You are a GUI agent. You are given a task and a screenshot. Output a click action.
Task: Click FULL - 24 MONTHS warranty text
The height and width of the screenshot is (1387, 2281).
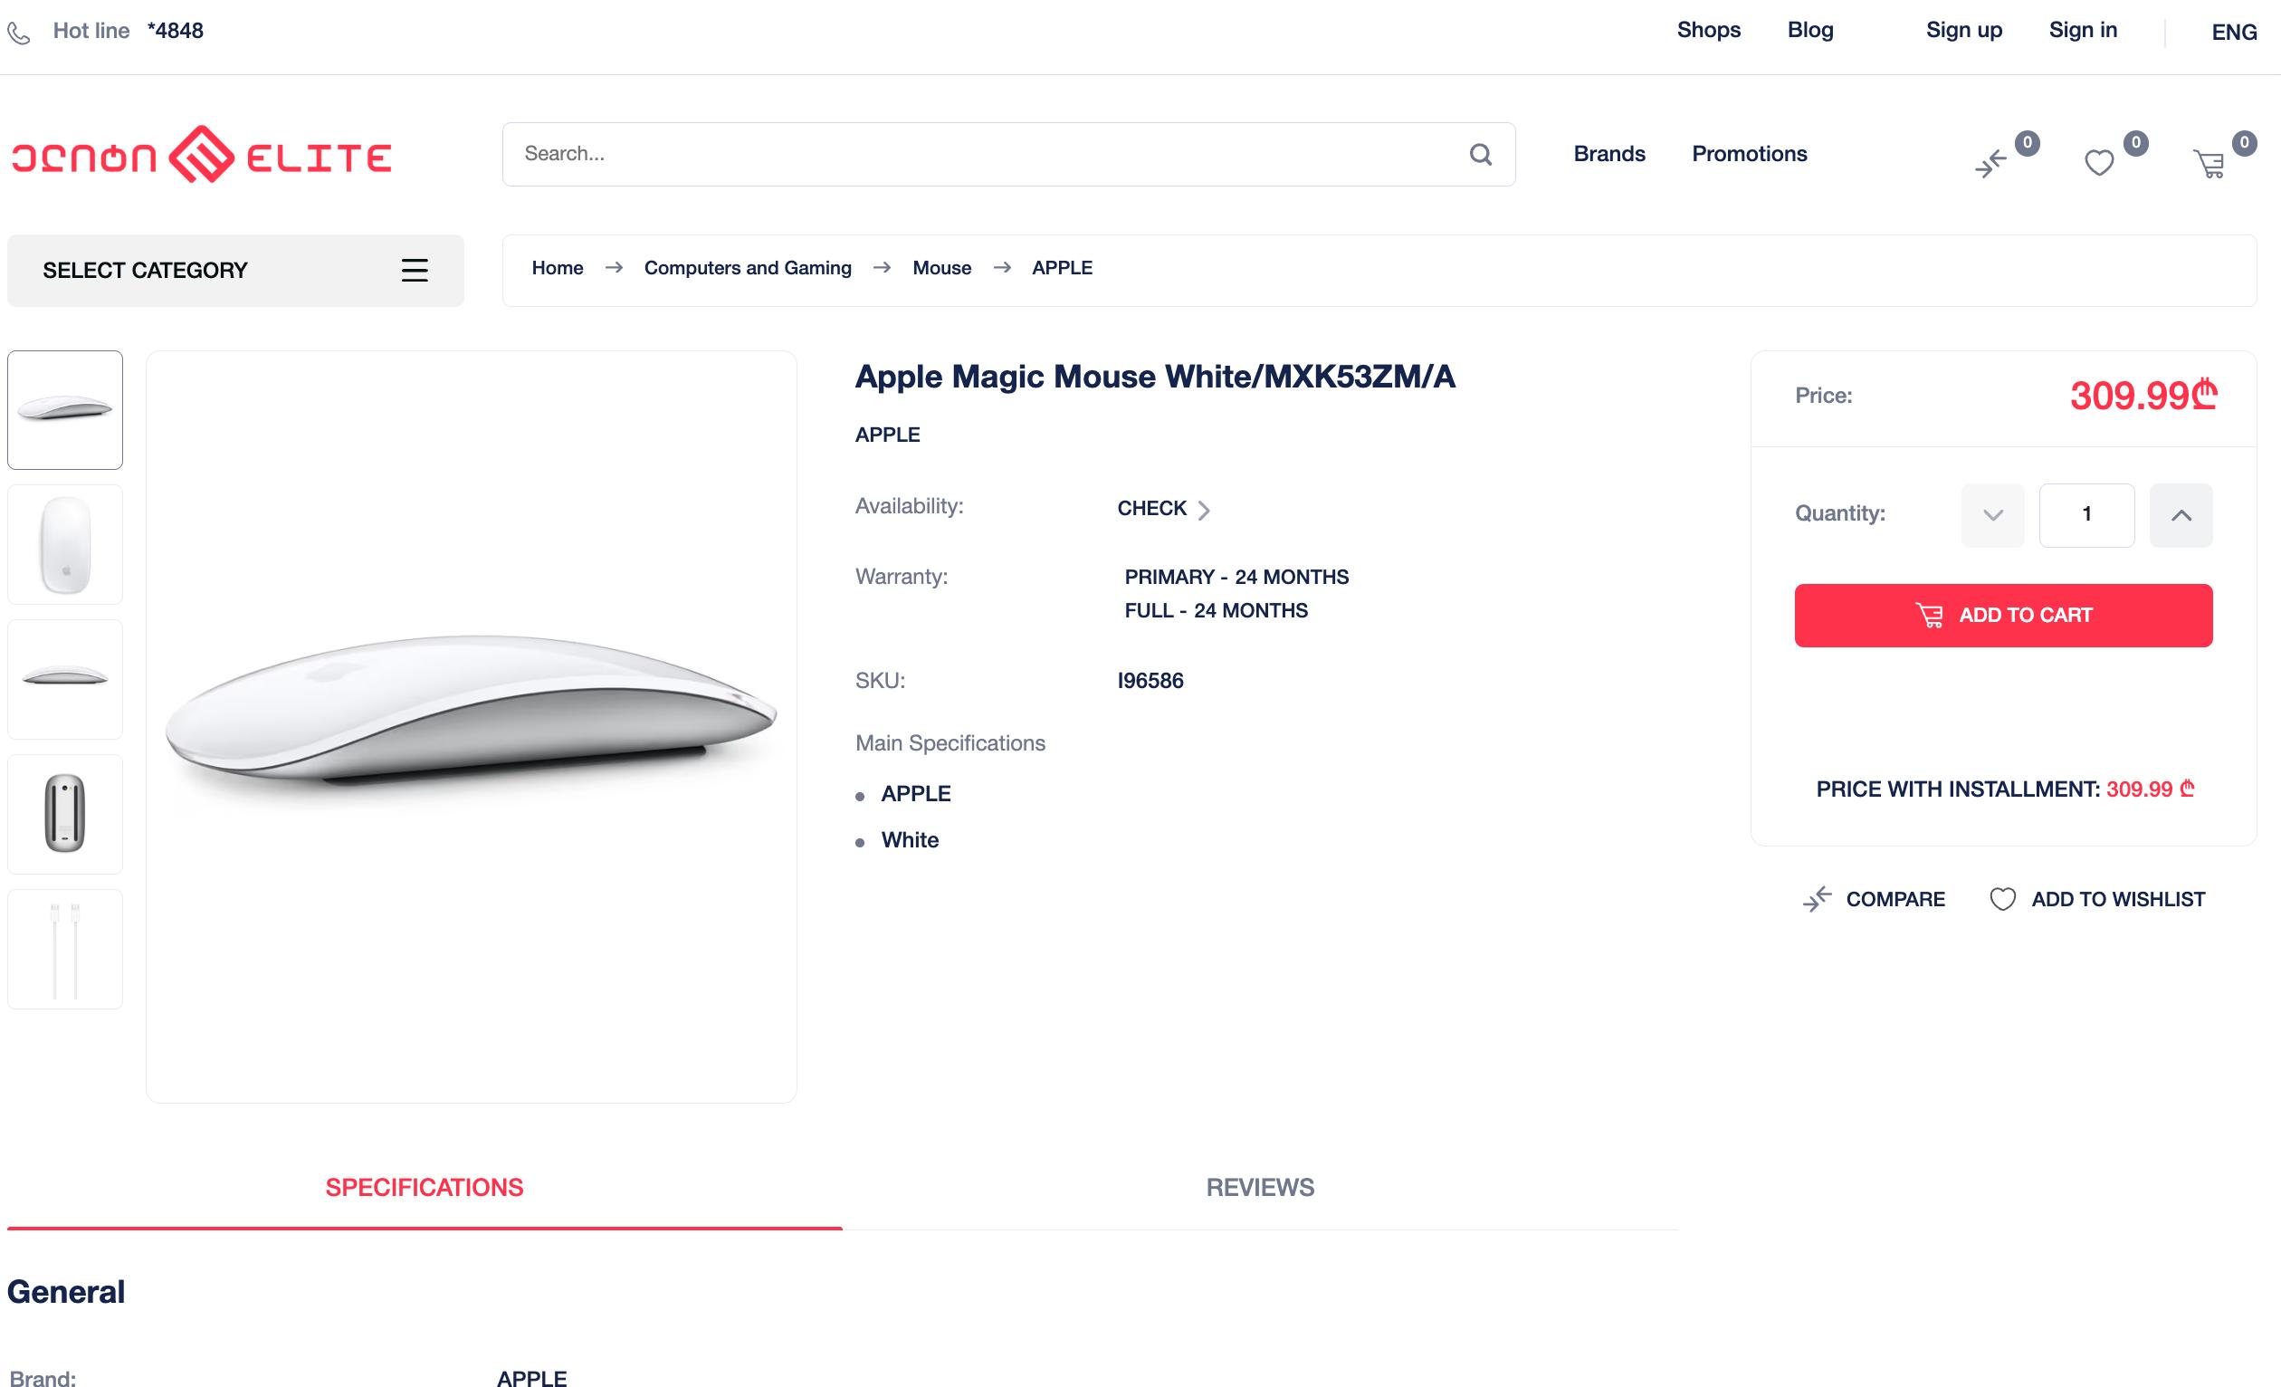1216,610
